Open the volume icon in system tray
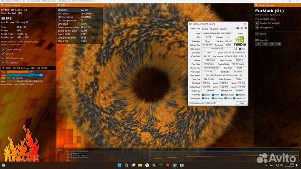This screenshot has width=301, height=169. coord(281,165)
